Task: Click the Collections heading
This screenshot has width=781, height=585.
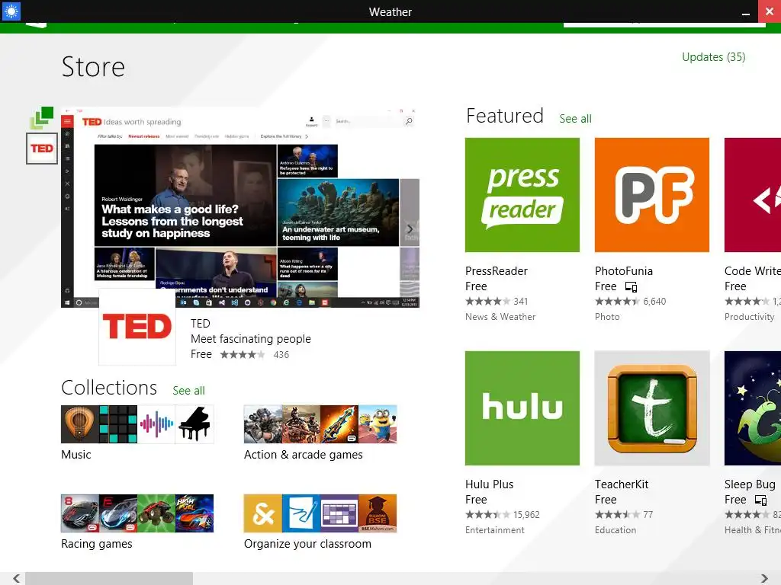Action: click(109, 388)
